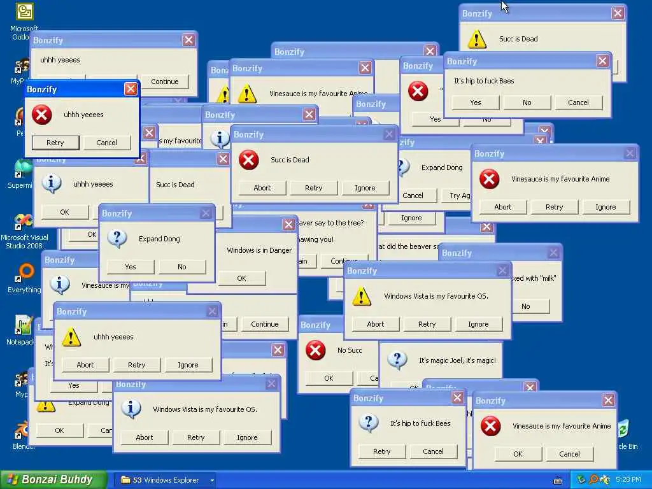Image resolution: width=652 pixels, height=489 pixels.
Task: Click the 5:28 PM taskbar clock
Action: click(x=628, y=479)
